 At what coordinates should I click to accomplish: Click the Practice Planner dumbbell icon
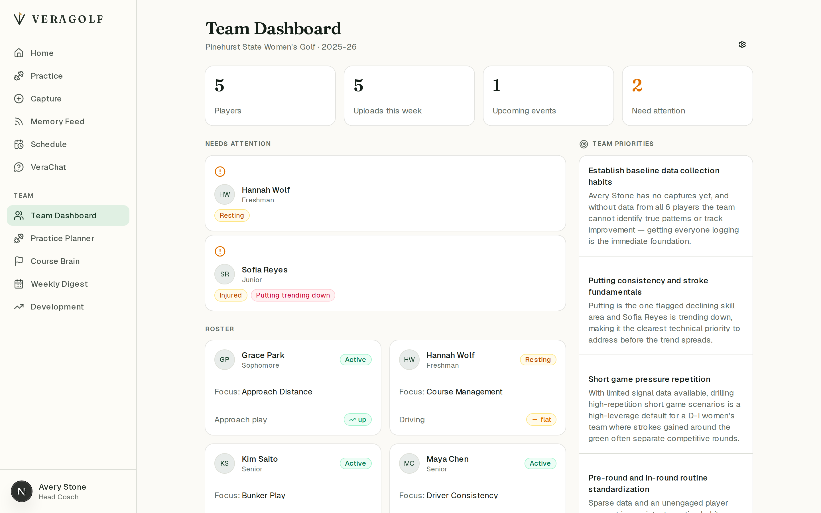19,238
